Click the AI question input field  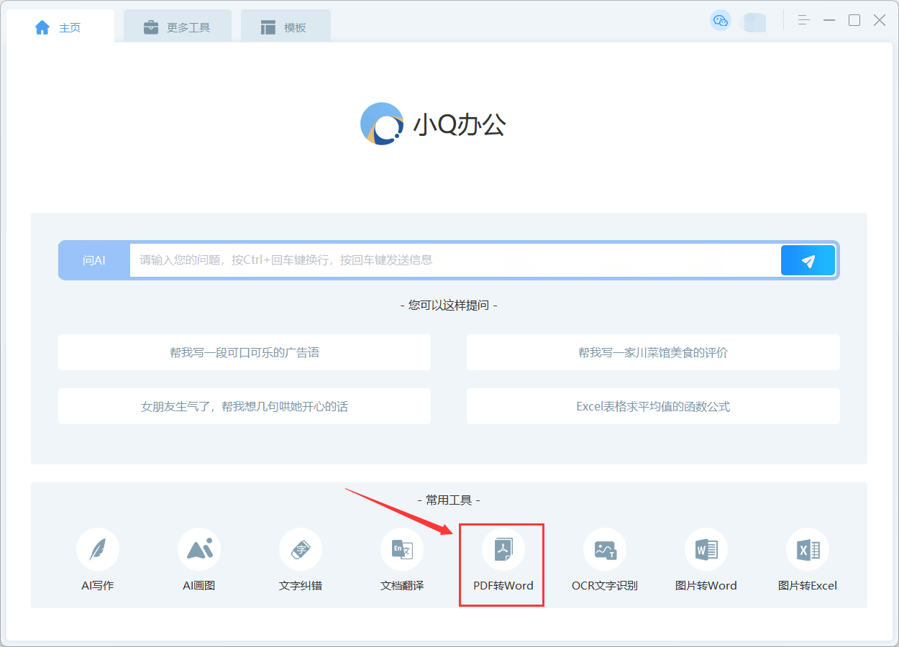pyautogui.click(x=432, y=260)
